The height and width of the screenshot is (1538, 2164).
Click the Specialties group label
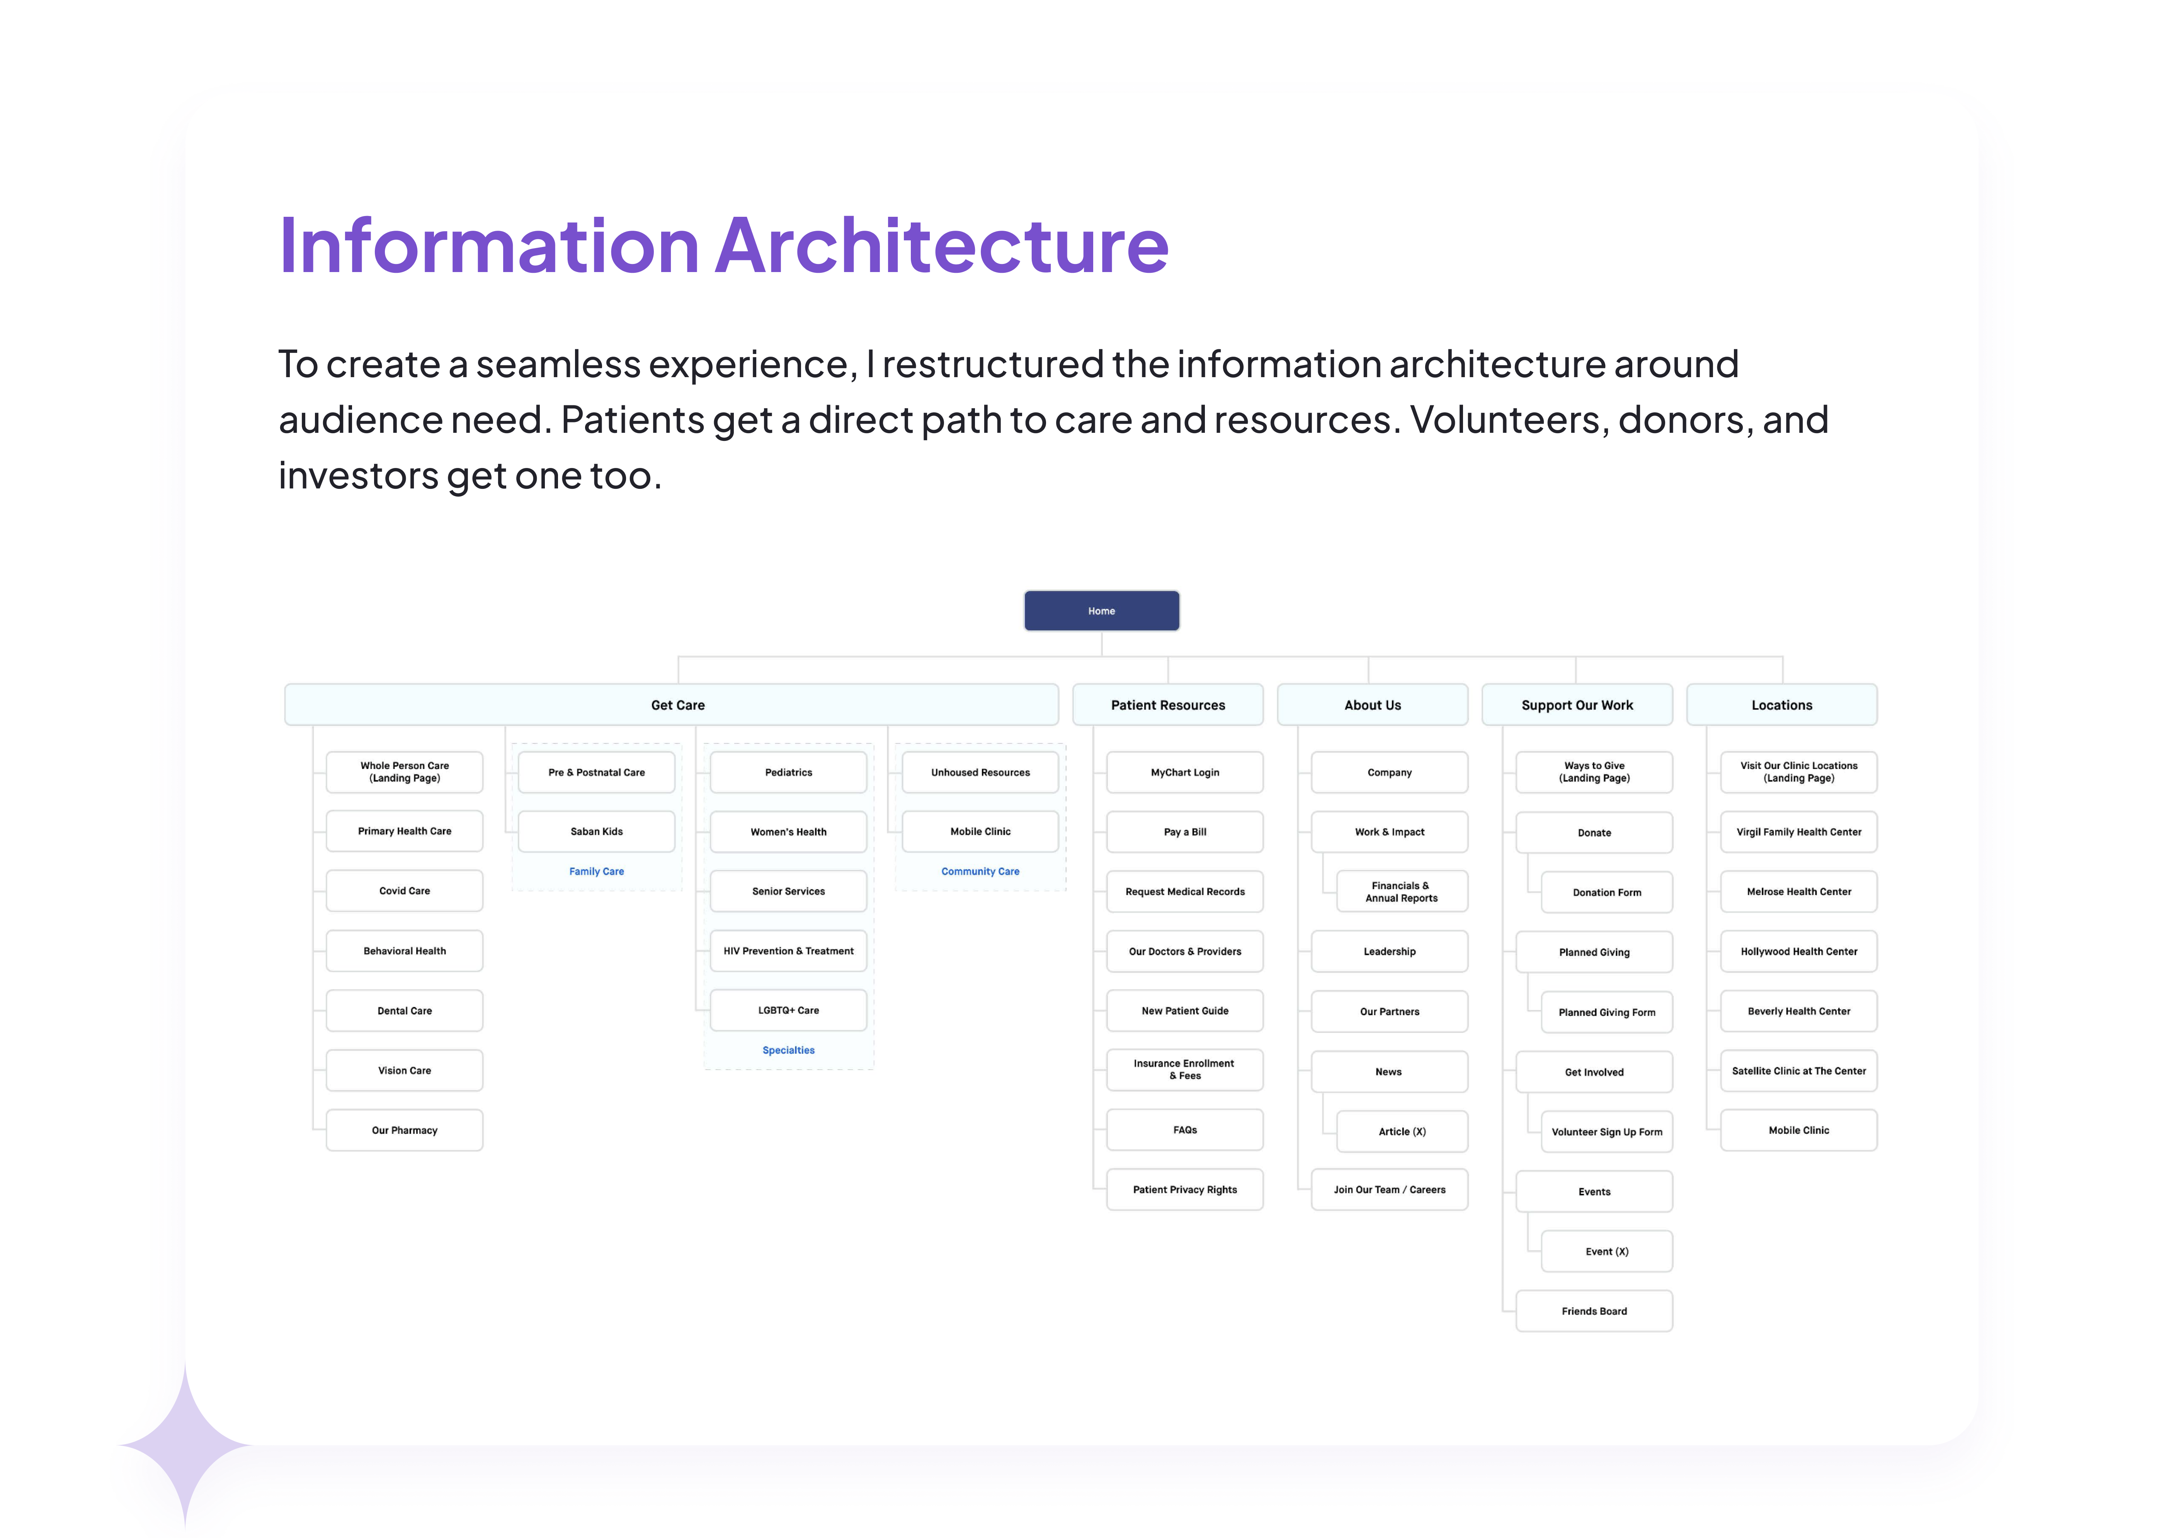[788, 1050]
